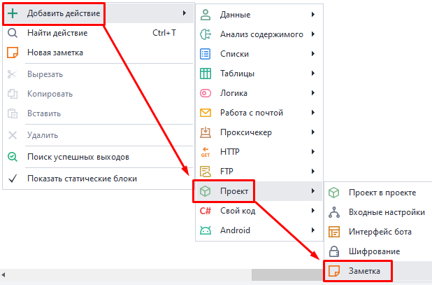This screenshot has height=285, width=432.
Task: Expand the Анализ содержимого submenu arrow
Action: pos(313,34)
